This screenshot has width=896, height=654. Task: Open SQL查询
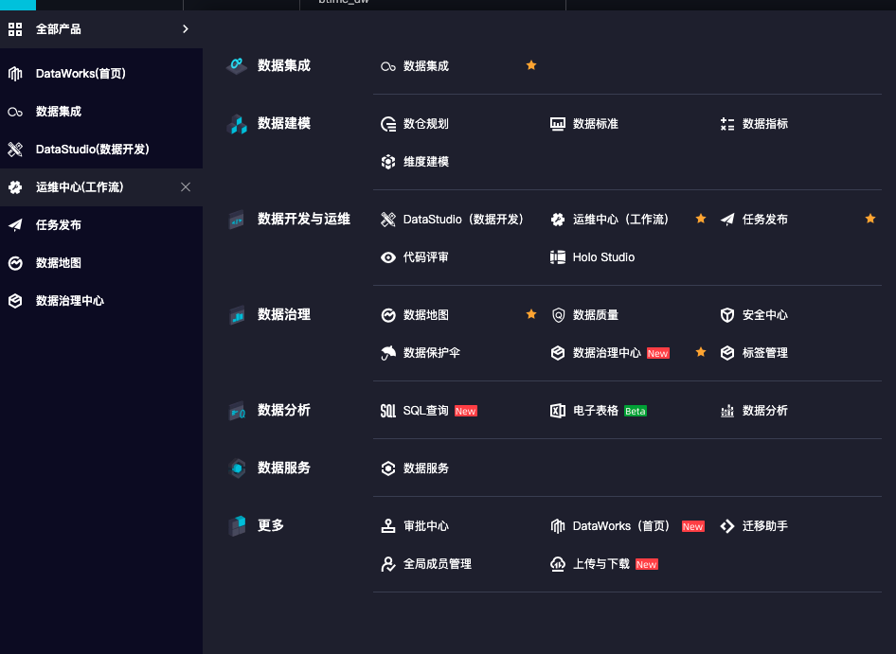[428, 411]
